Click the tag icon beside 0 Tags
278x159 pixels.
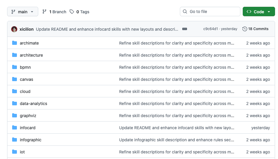click(x=72, y=12)
